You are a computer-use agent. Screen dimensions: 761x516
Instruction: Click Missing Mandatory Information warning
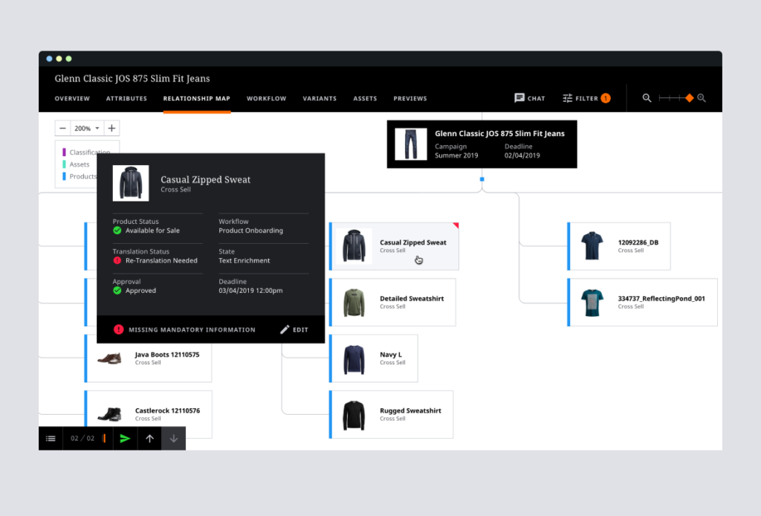(184, 329)
